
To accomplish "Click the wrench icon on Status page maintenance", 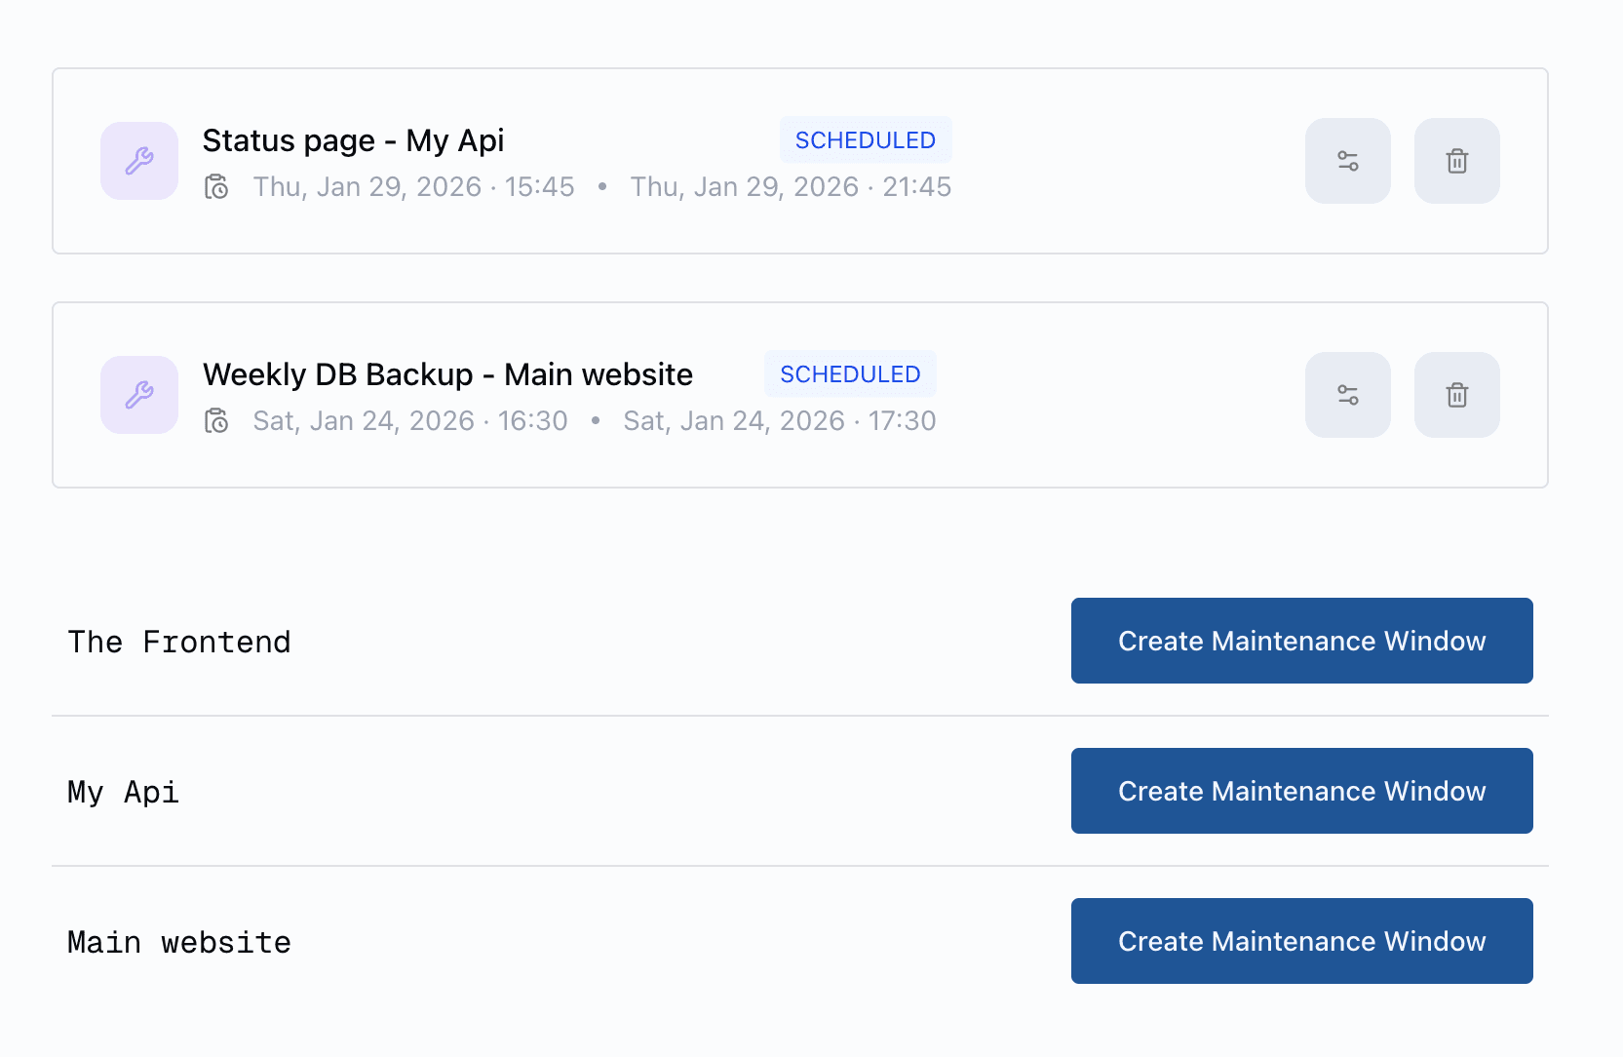I will click(x=138, y=161).
